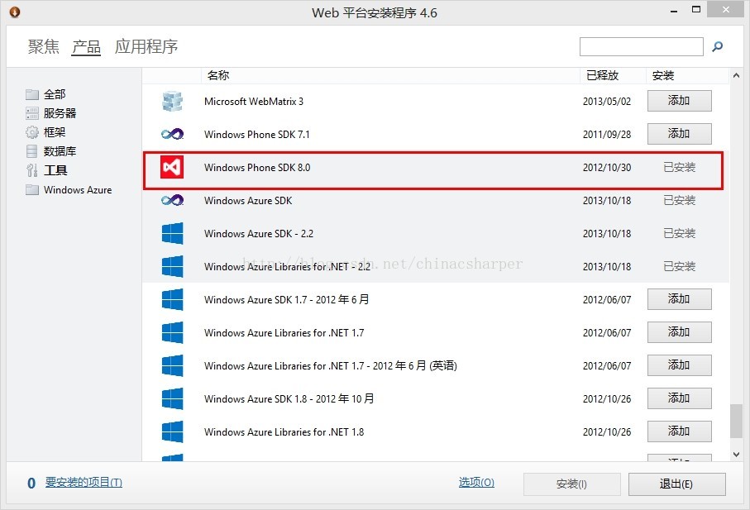The image size is (750, 510).
Task: Click the red Visual Studio icon for Phone SDK 8.0
Action: (x=172, y=167)
